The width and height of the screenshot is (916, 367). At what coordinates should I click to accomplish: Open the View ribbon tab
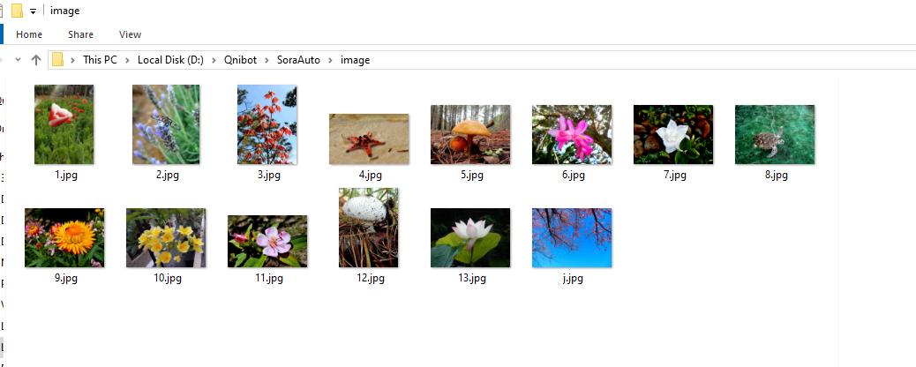tap(130, 34)
